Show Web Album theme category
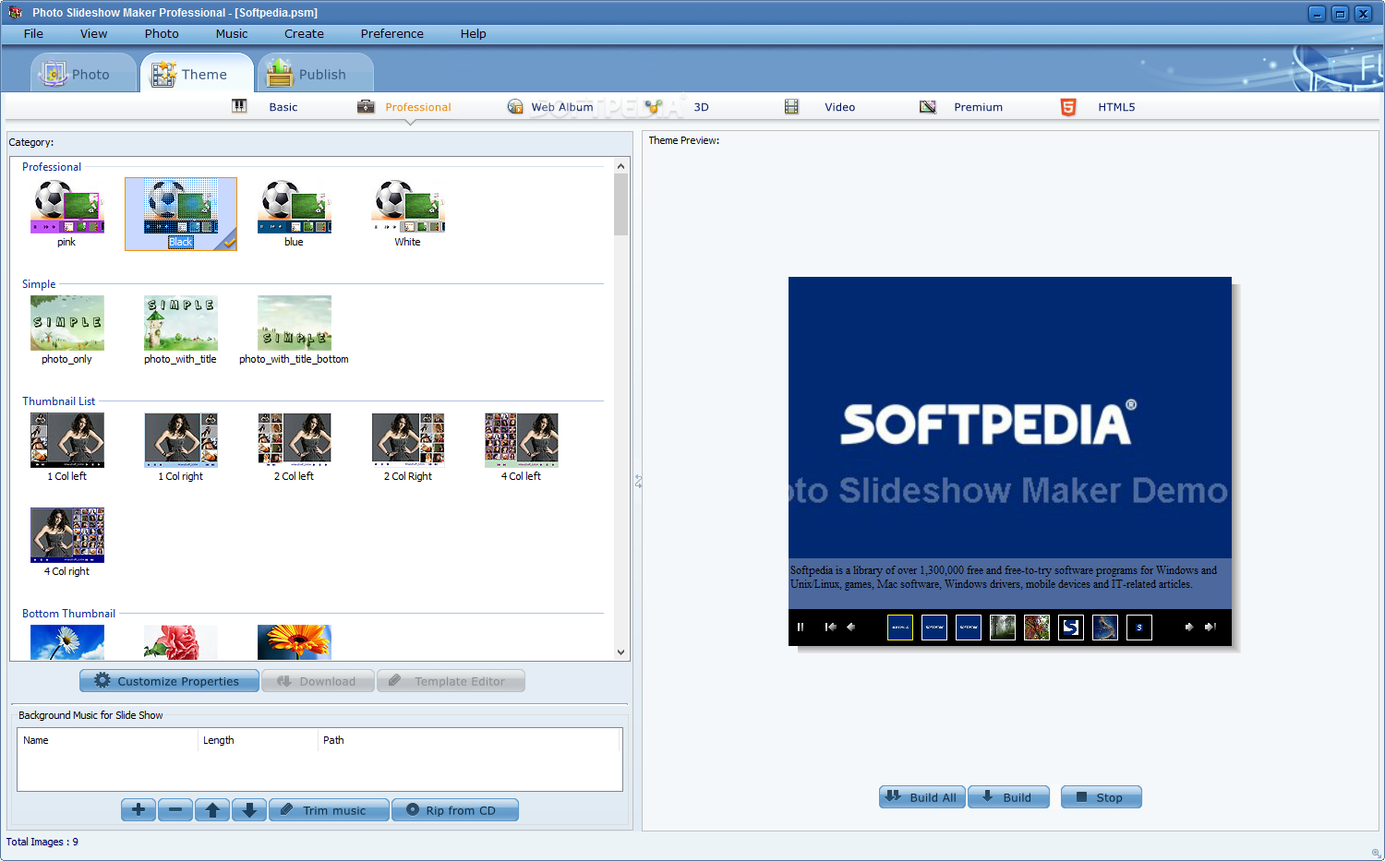1385x861 pixels. point(550,107)
